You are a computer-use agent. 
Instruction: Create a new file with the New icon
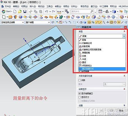[15, 11]
